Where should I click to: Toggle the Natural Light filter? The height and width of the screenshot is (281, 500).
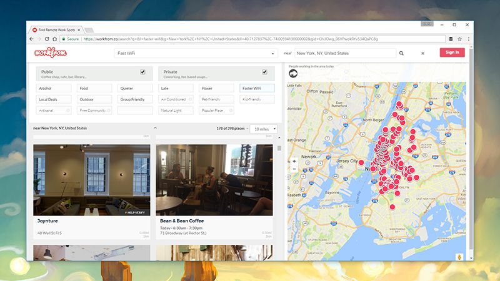coord(176,111)
